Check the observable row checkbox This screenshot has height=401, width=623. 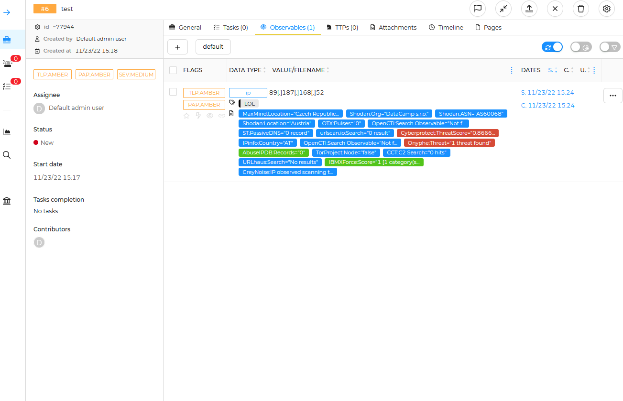pos(173,92)
